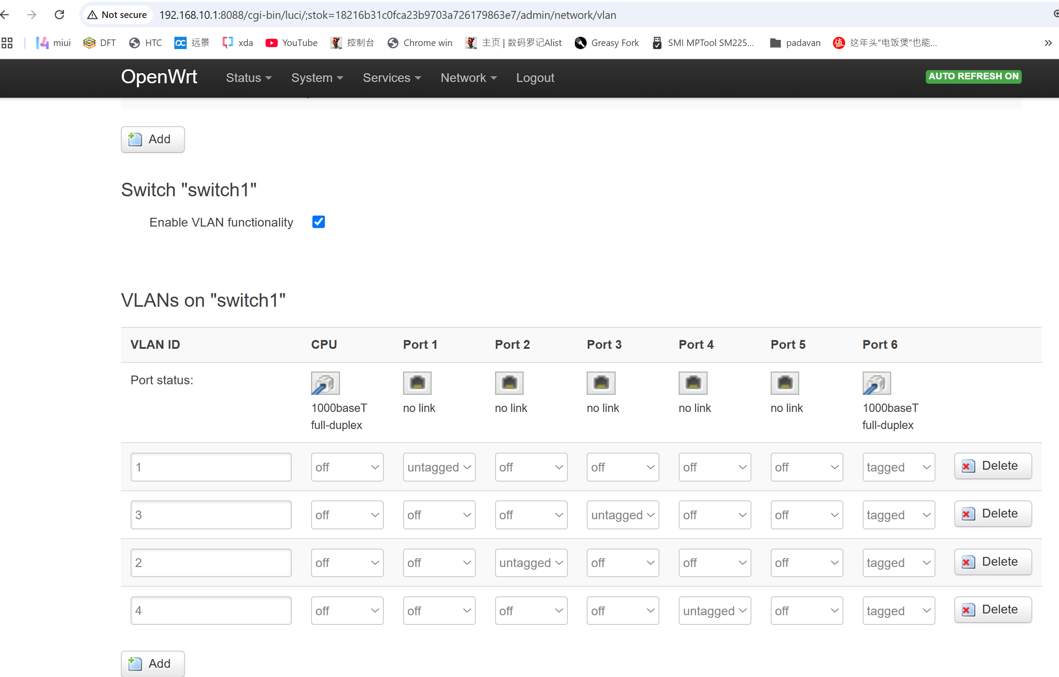Open the YouTube bookmark

tap(291, 43)
